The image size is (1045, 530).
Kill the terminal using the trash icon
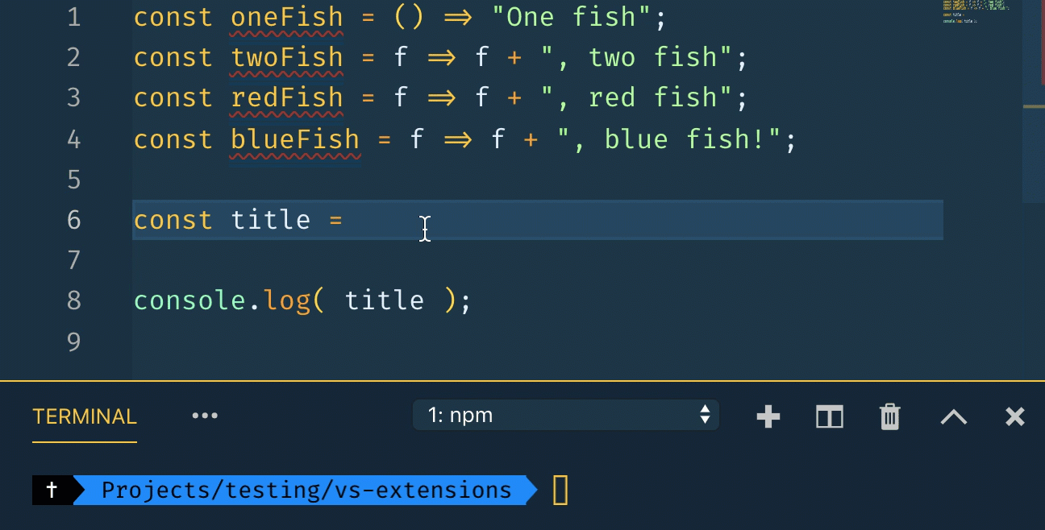[889, 416]
